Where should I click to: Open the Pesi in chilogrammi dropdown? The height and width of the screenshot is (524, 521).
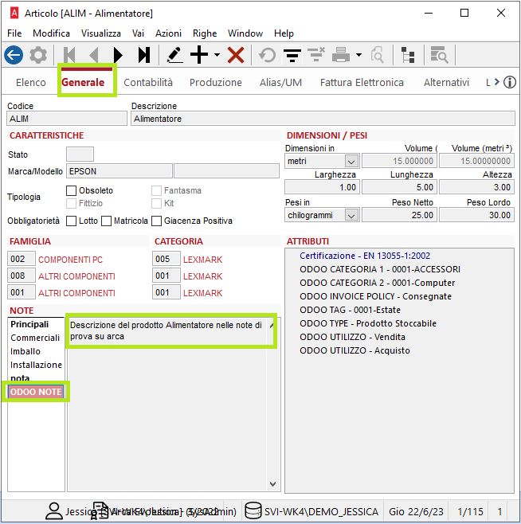click(351, 215)
